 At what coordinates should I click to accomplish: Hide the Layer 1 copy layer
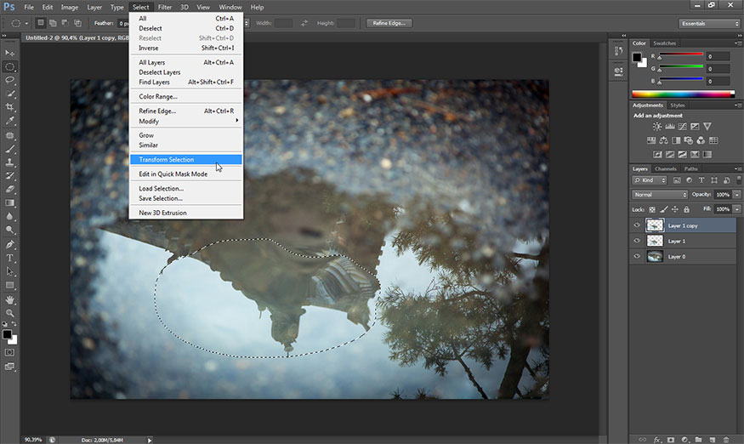(637, 225)
